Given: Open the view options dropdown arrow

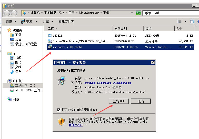Looking at the screenshot, I should pyautogui.click(x=185, y=22).
